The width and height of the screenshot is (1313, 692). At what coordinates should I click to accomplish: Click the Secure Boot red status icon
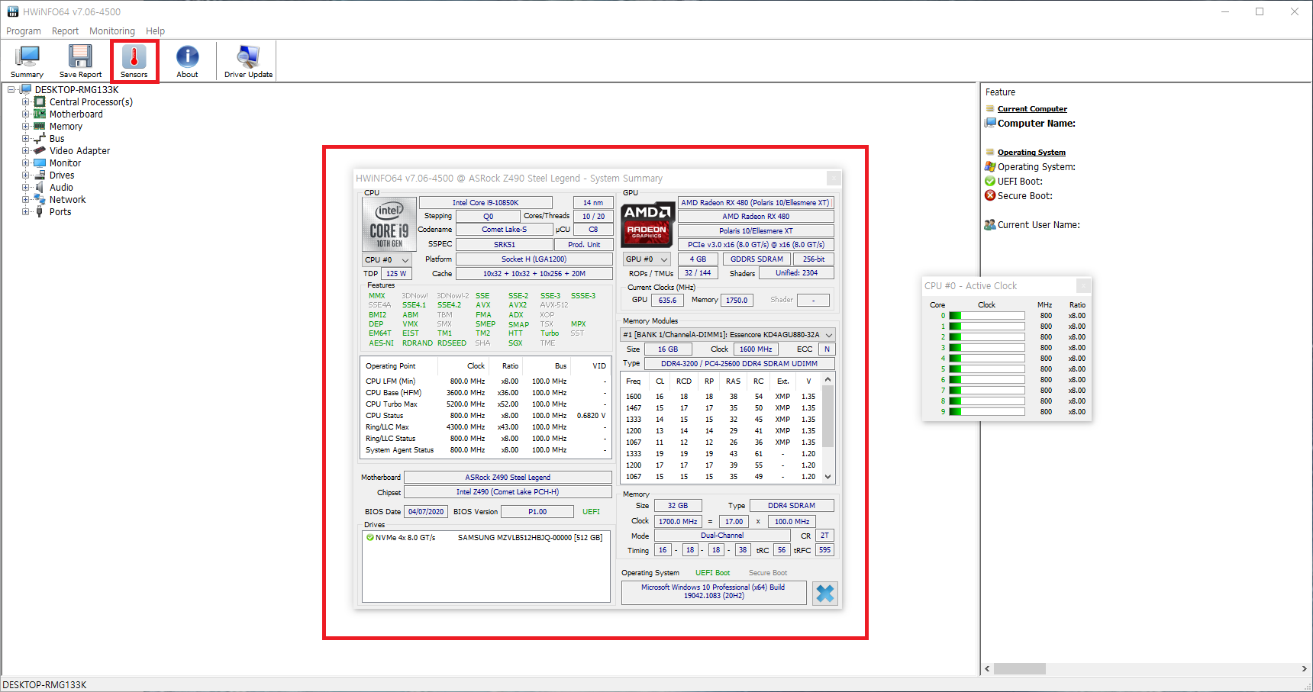tap(990, 195)
